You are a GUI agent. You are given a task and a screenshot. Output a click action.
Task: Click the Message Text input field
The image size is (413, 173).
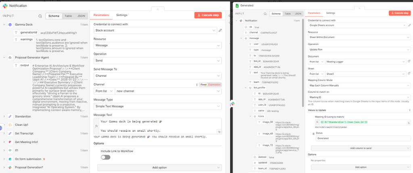click(x=158, y=126)
